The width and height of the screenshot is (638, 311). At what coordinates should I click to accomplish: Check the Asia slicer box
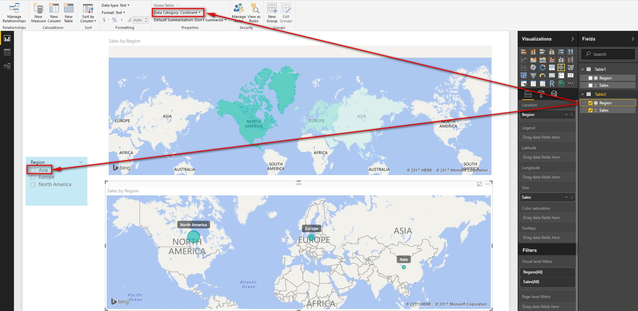click(x=33, y=170)
